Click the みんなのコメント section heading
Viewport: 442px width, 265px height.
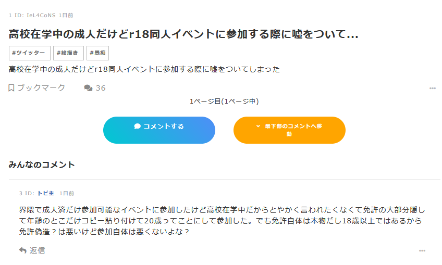(42, 165)
